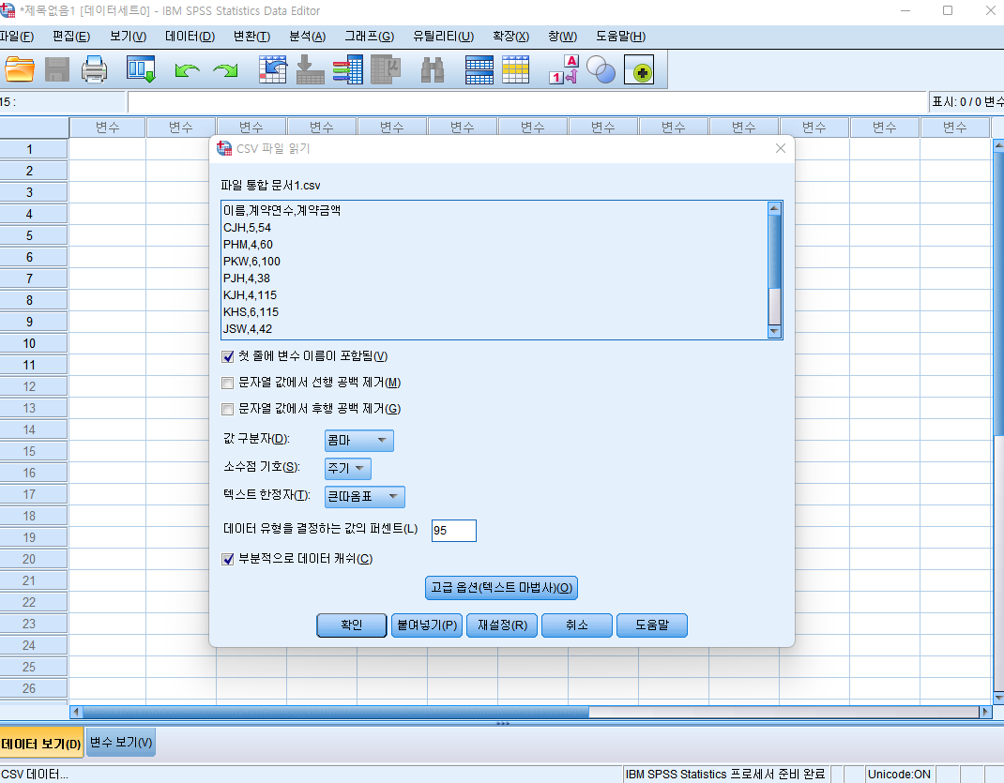The image size is (1004, 783).
Task: Open the 유틸리티(U) menu
Action: (443, 37)
